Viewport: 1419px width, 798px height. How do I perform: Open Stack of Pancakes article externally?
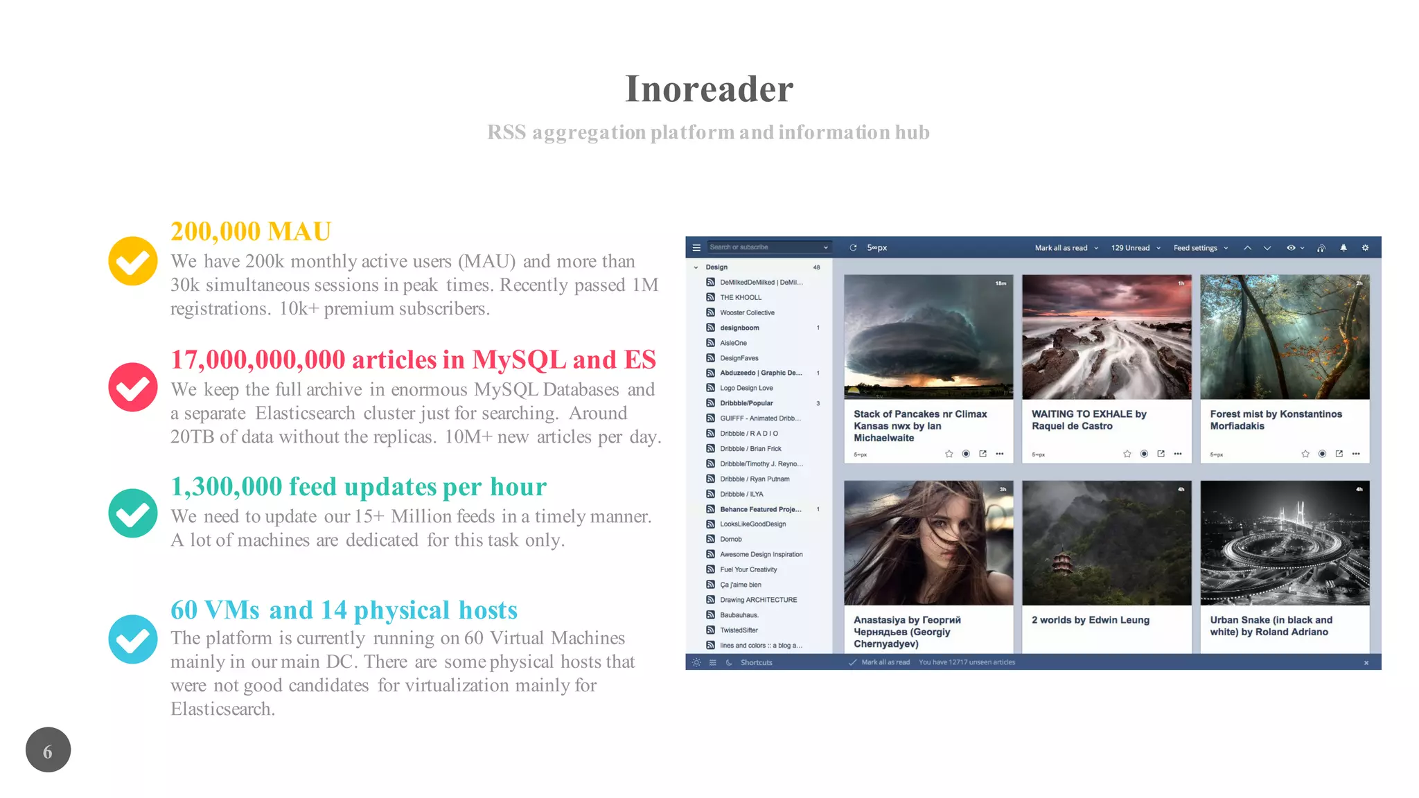click(982, 454)
